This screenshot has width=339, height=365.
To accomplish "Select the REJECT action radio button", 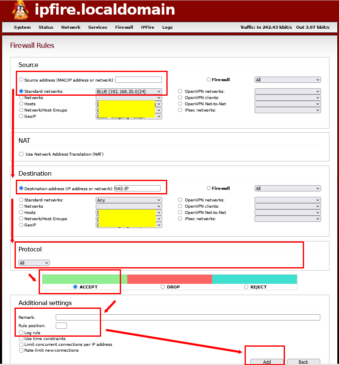I will pyautogui.click(x=246, y=287).
